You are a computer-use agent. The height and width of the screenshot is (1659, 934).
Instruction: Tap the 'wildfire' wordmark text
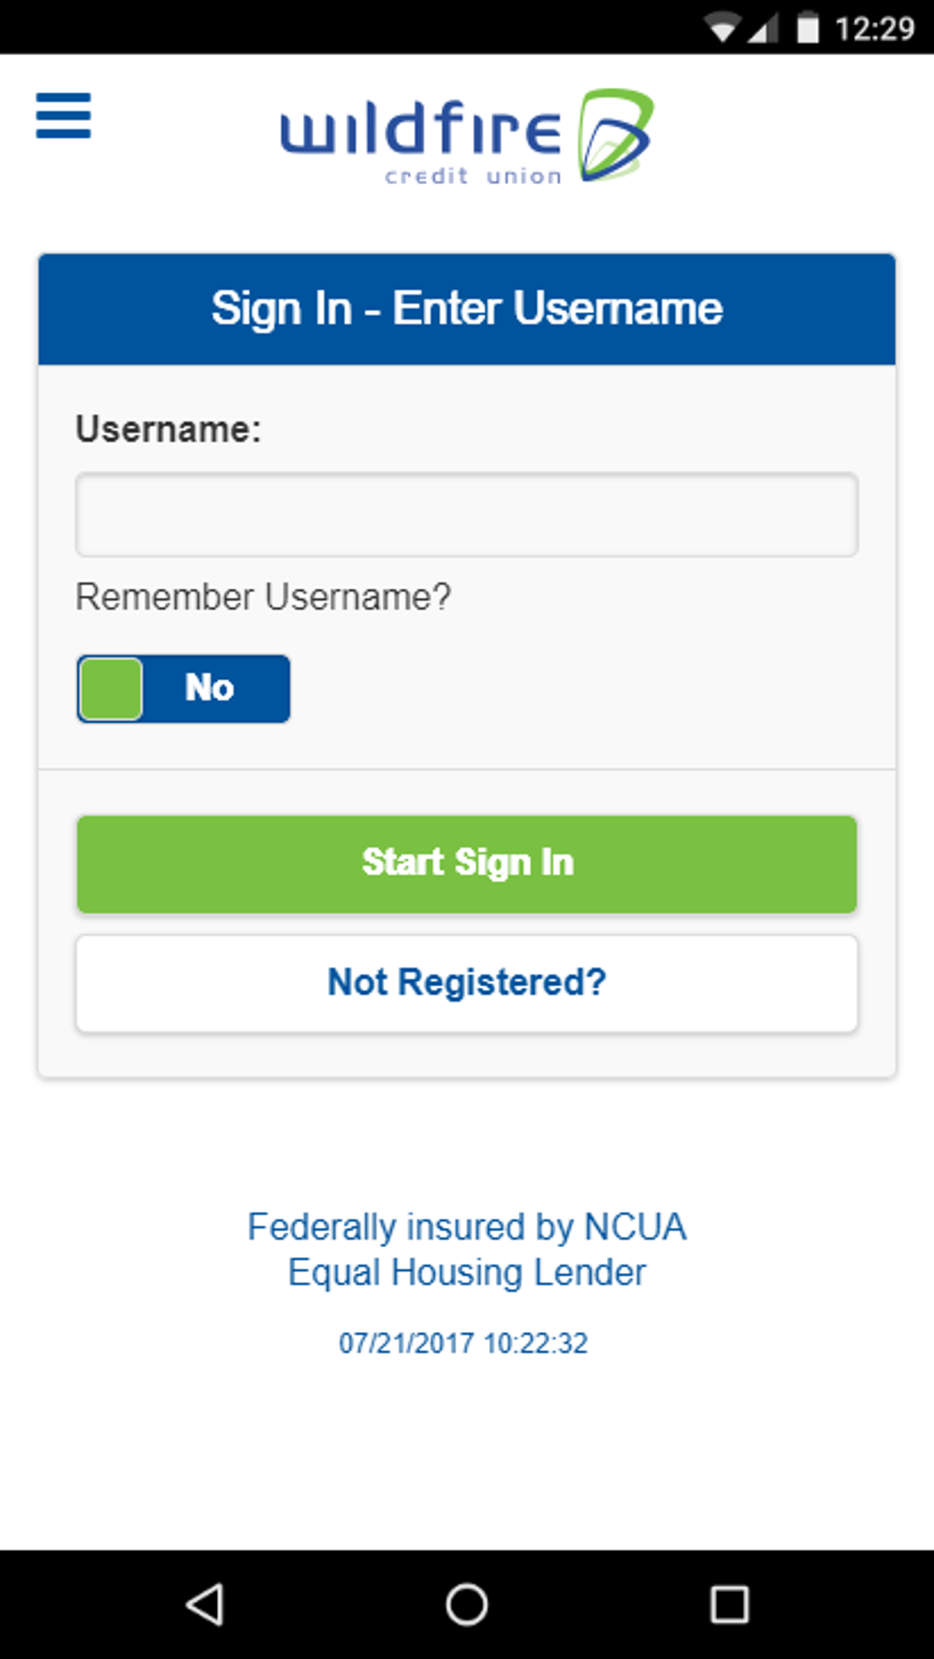coord(420,129)
